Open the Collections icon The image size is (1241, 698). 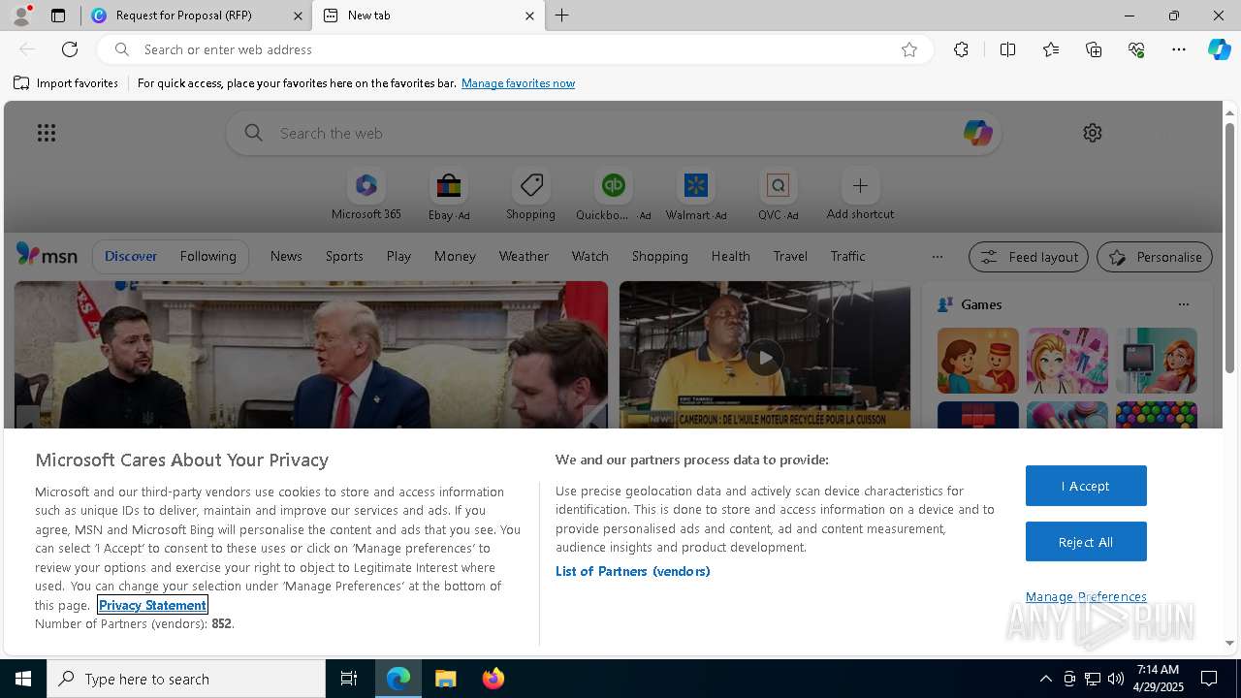[1094, 49]
